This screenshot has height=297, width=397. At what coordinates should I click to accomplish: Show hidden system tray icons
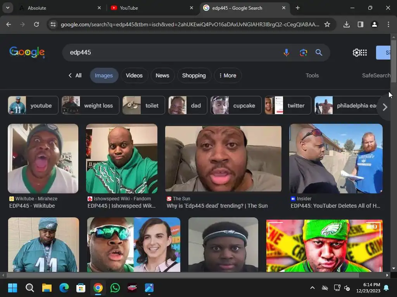(x=312, y=288)
